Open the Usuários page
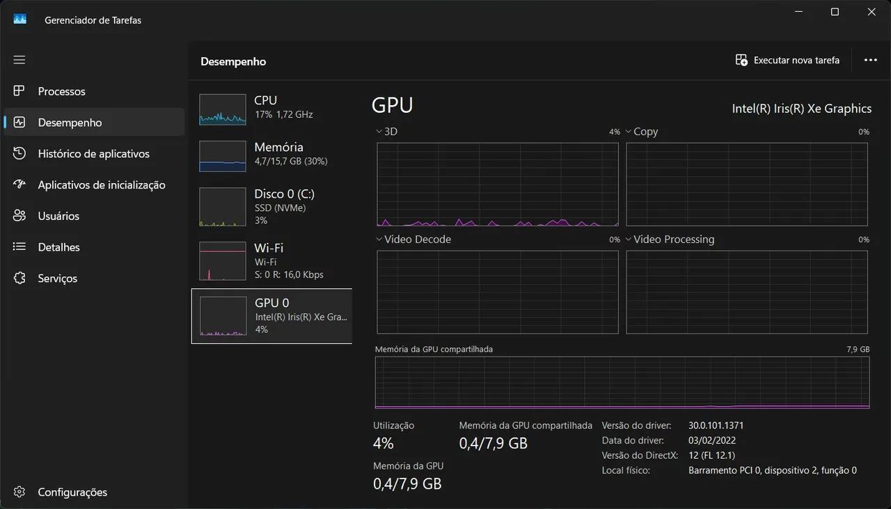The image size is (891, 509). click(94, 216)
